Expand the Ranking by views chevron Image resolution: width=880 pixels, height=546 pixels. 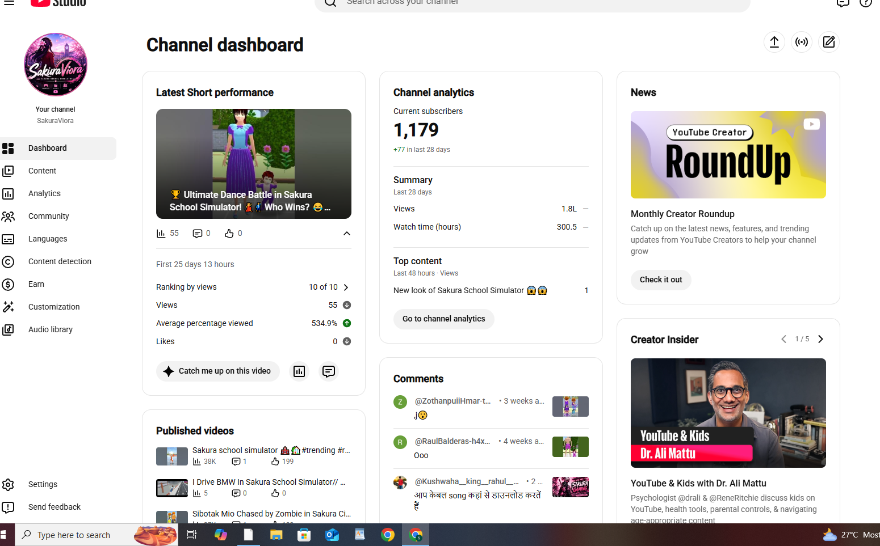[x=346, y=287]
